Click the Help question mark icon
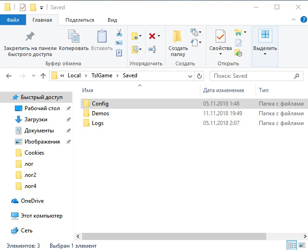 (304, 19)
